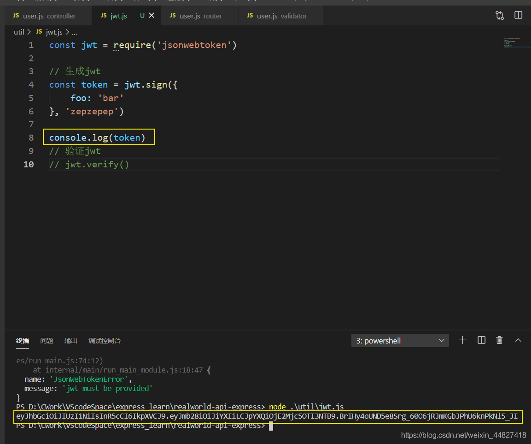531x444 pixels.
Task: Click the 'zepzepep' secret string
Action: pos(92,112)
